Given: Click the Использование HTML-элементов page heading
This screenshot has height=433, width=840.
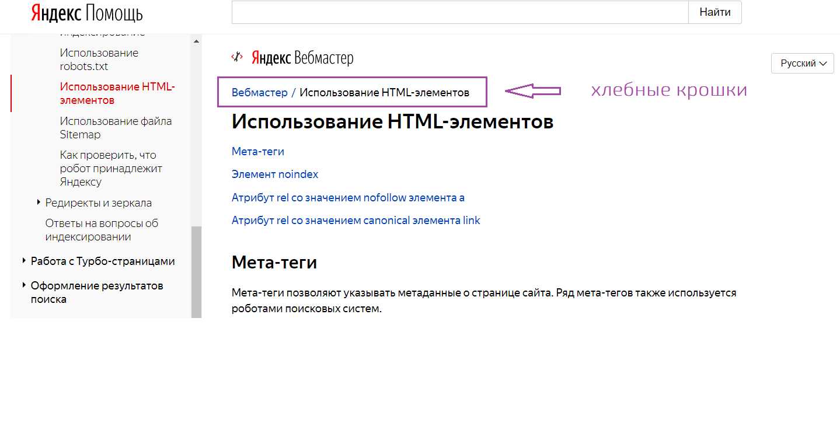Looking at the screenshot, I should pyautogui.click(x=392, y=121).
